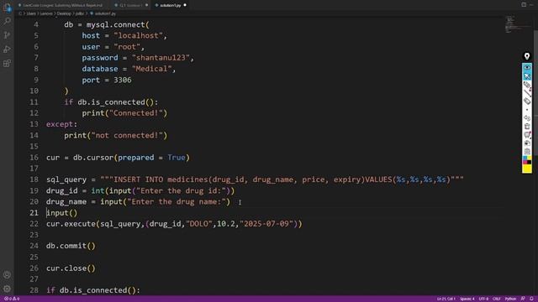The image size is (538, 302).
Task: Click on port value 3306
Action: 123,80
